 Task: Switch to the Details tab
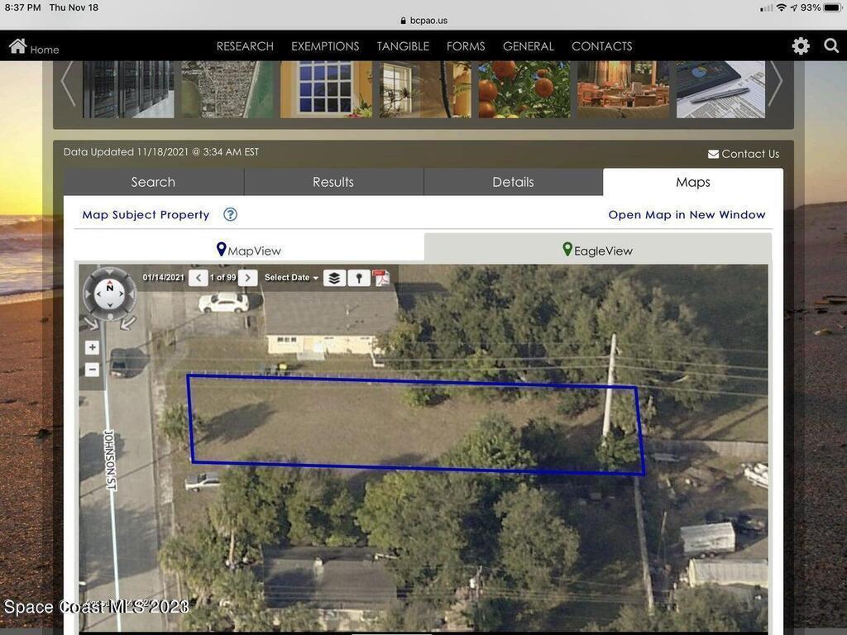click(x=513, y=182)
